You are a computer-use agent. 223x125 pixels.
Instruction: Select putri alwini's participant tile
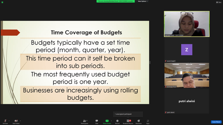click(x=187, y=101)
